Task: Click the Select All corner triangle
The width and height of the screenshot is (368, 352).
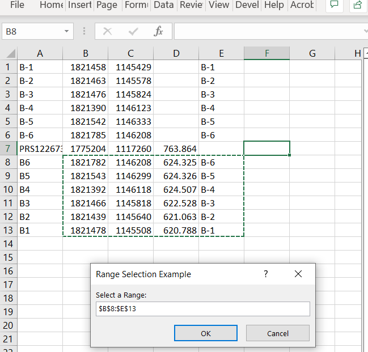Action: pyautogui.click(x=11, y=54)
